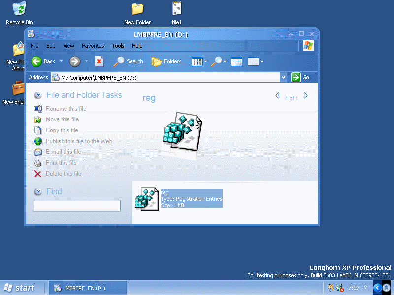Click the Move this file icon
This screenshot has width=394, height=295.
[x=38, y=119]
